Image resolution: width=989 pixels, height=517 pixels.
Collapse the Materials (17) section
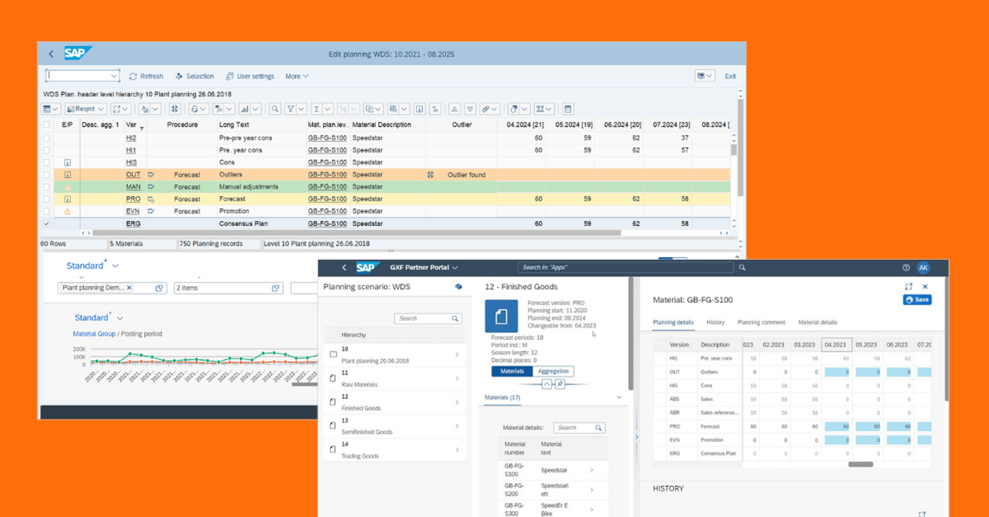click(620, 397)
